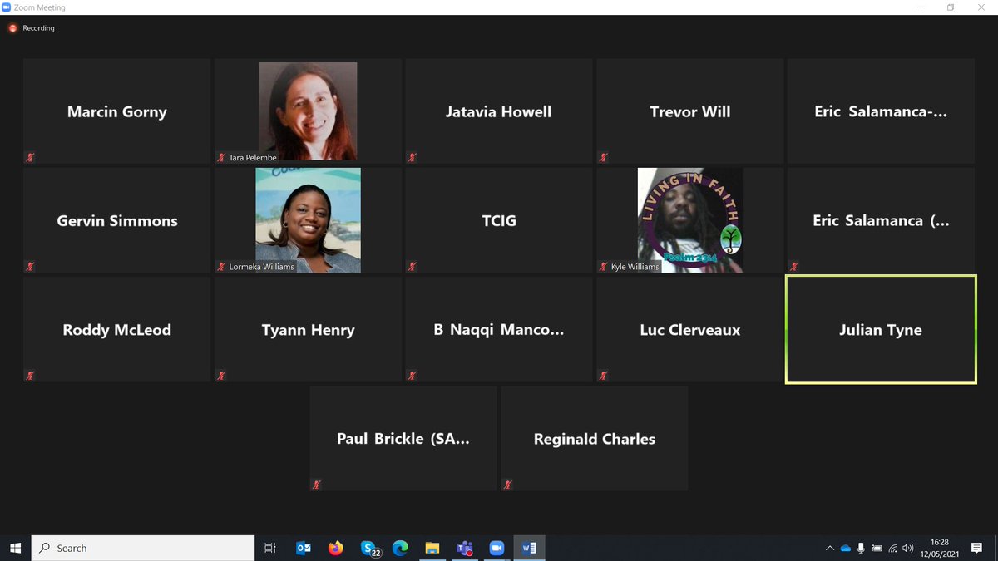Click the muted mic icon on Luc Clerveaux tile
Viewport: 998px width, 561px height.
[x=604, y=376]
